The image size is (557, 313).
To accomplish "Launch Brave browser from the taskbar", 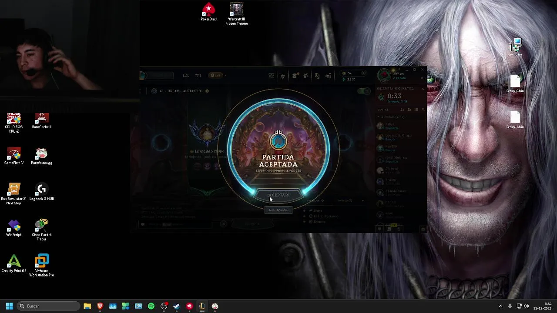I will click(100, 306).
